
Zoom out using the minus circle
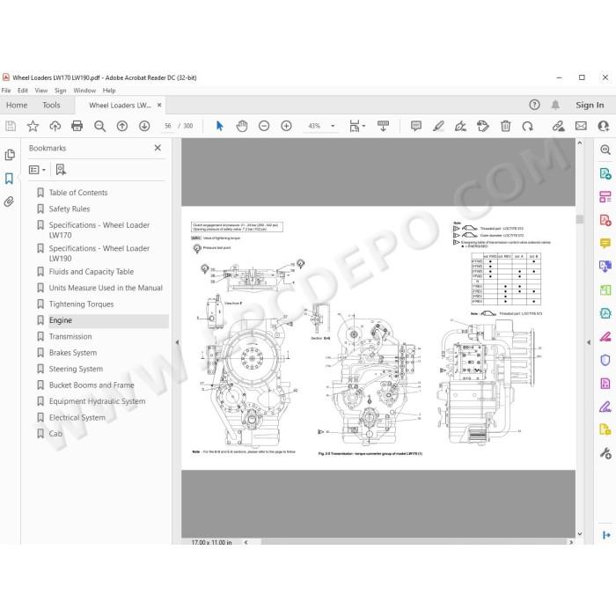click(x=264, y=126)
